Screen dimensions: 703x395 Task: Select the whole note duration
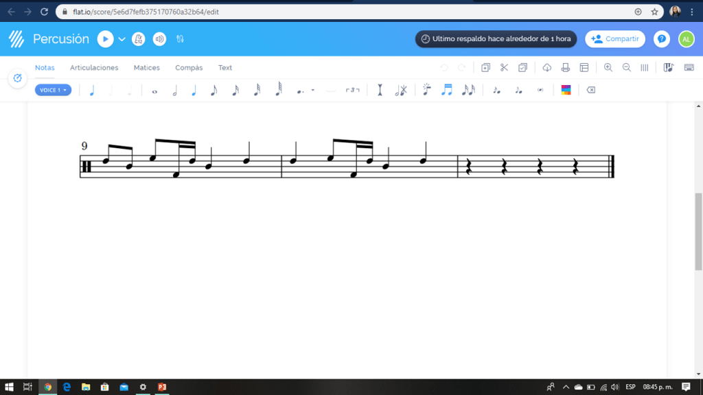(154, 91)
